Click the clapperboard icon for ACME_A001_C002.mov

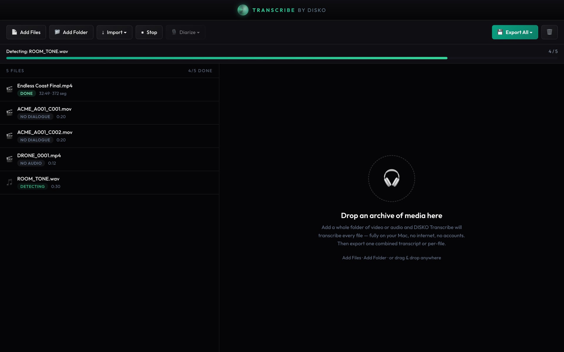10,136
